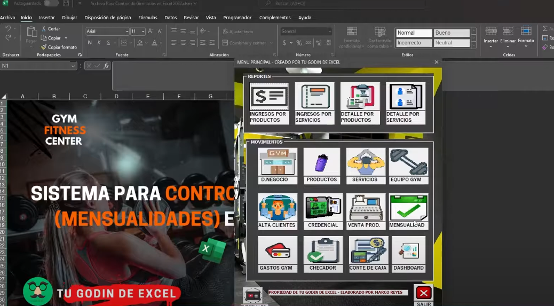Decrease font size with smaller A
This screenshot has width=554, height=306.
[160, 31]
